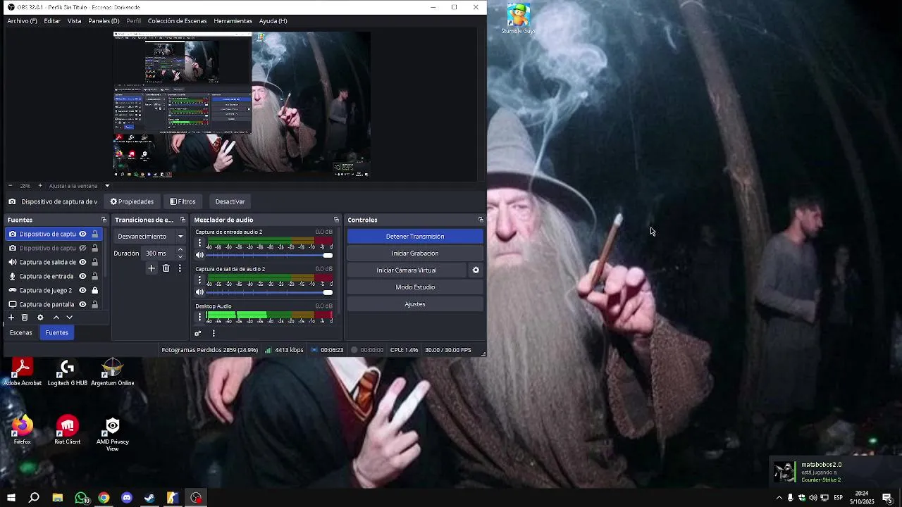This screenshot has width=902, height=507.
Task: Show the hidden Dispositivo de captura source
Action: tap(82, 248)
